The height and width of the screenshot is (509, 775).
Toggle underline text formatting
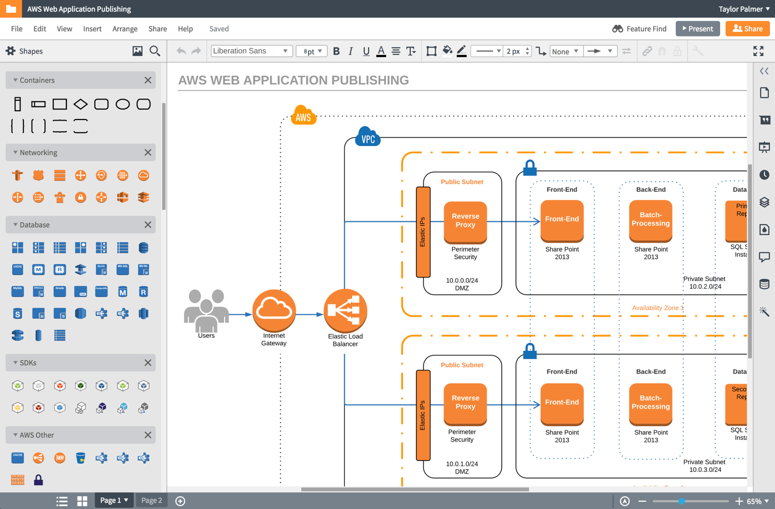point(366,51)
